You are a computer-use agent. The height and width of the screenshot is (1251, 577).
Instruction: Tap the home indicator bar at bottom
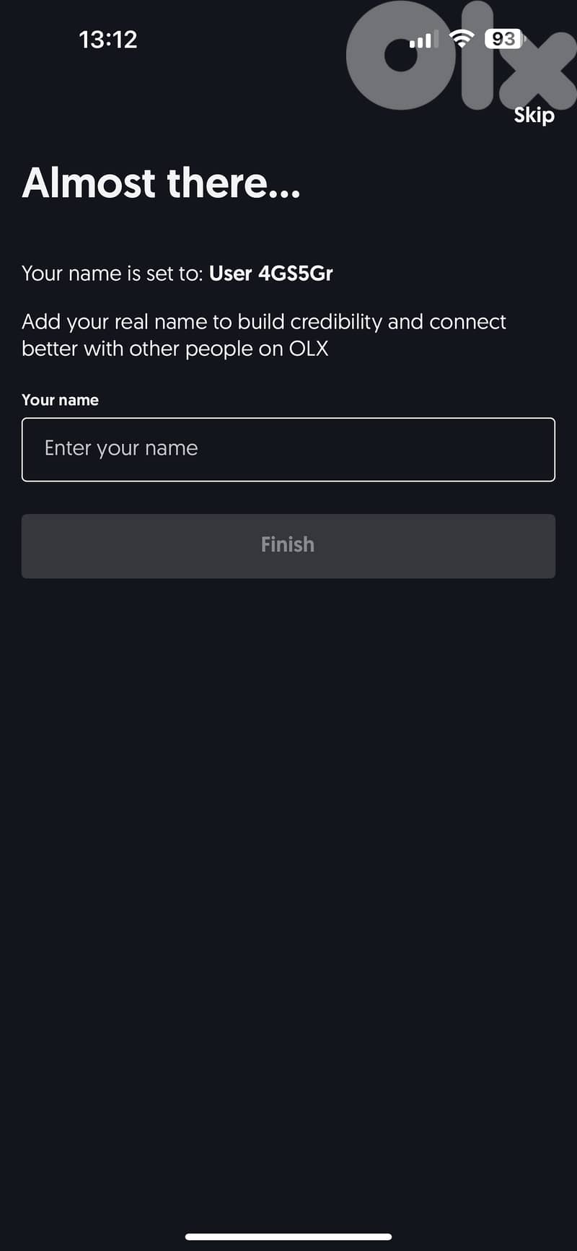[288, 1237]
